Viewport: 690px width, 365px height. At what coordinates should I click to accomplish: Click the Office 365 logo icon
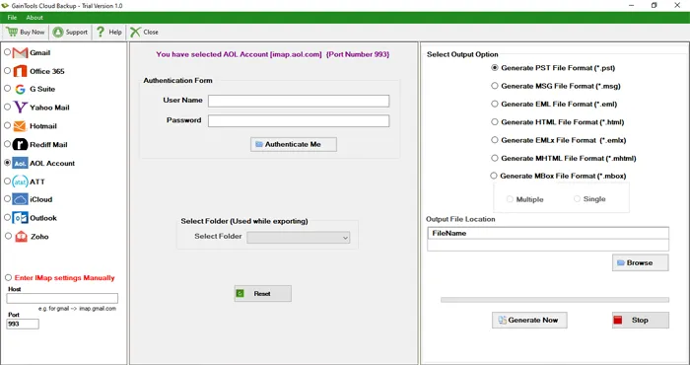coord(21,71)
